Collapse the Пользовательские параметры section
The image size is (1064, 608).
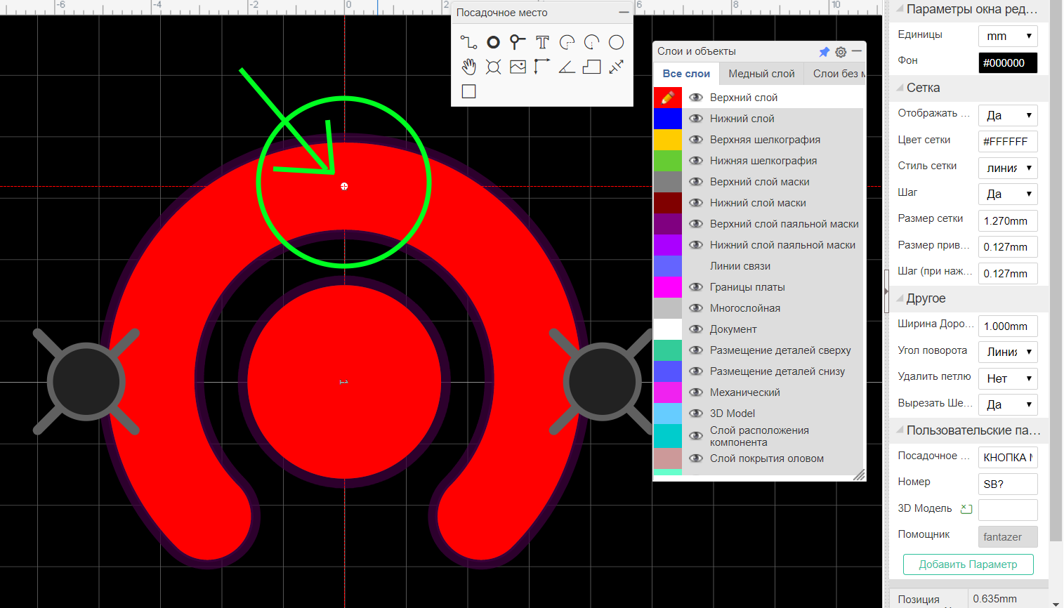tap(900, 430)
